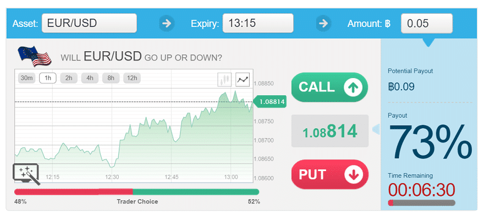Select the 2h timeframe

coord(69,78)
